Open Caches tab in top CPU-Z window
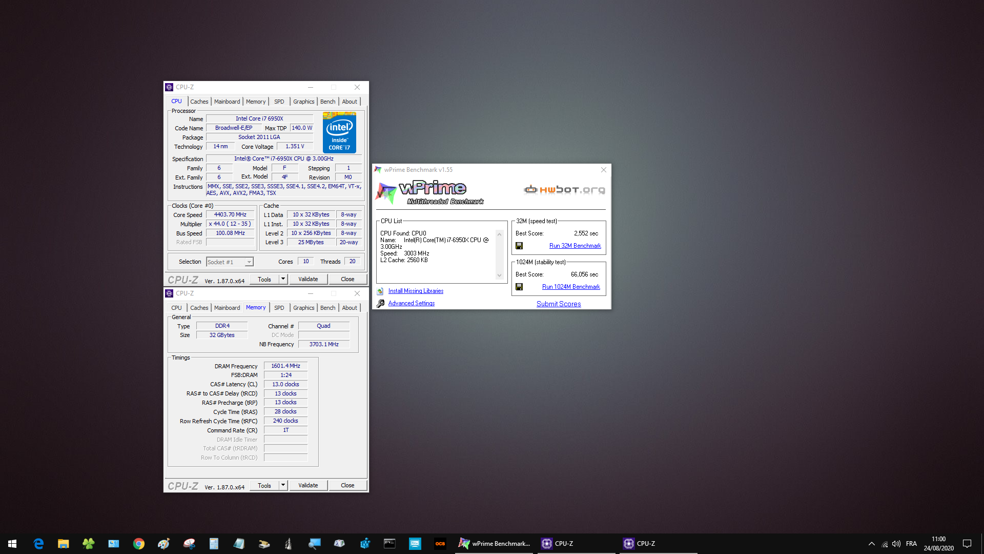Viewport: 984px width, 554px height. (x=199, y=102)
